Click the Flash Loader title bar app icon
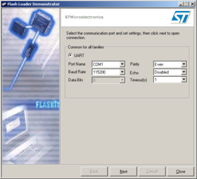 pos(4,4)
